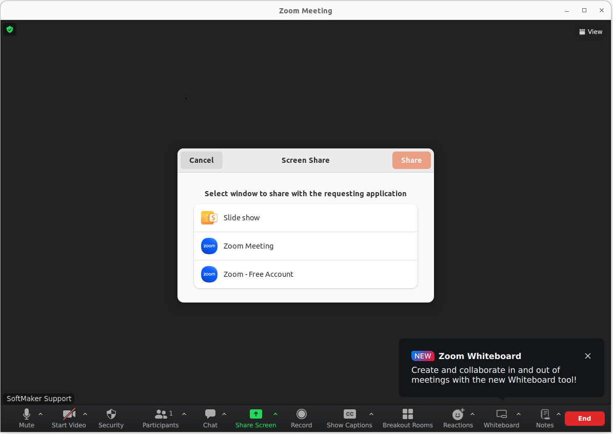Click the Zoom Whiteboard popup heading
Image resolution: width=613 pixels, height=434 pixels.
pos(480,356)
